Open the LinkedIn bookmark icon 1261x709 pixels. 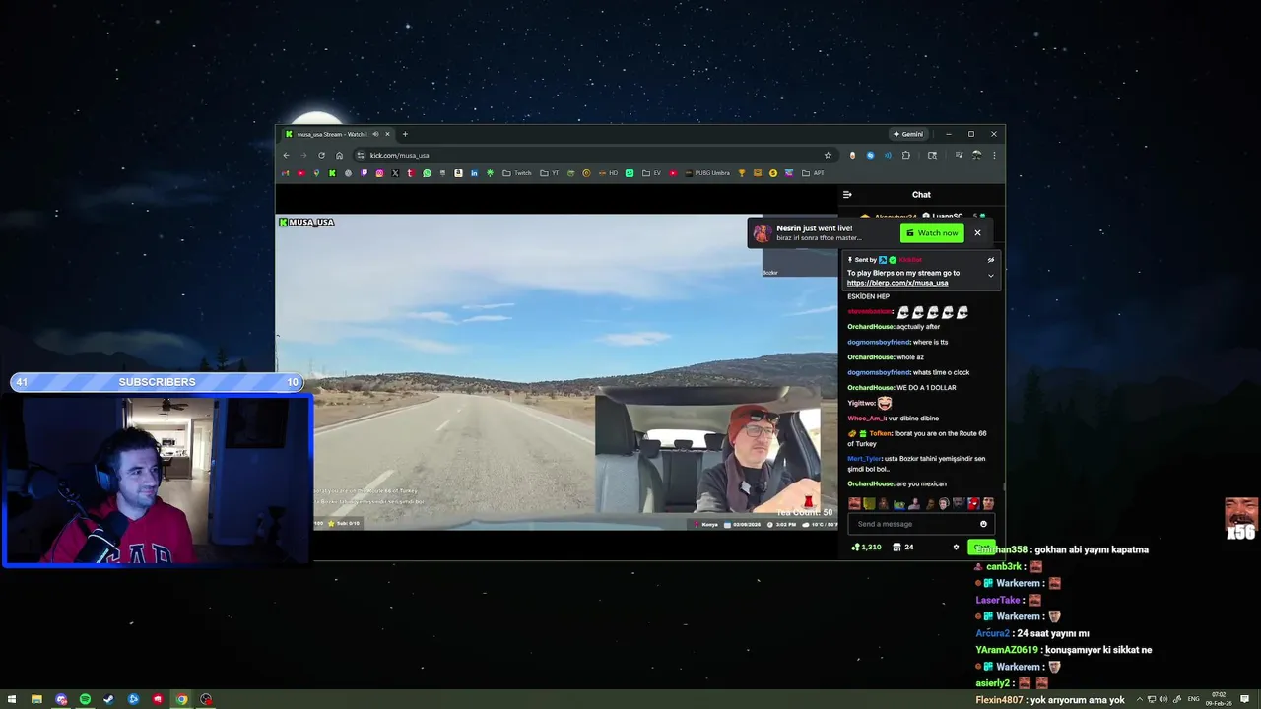coord(474,173)
